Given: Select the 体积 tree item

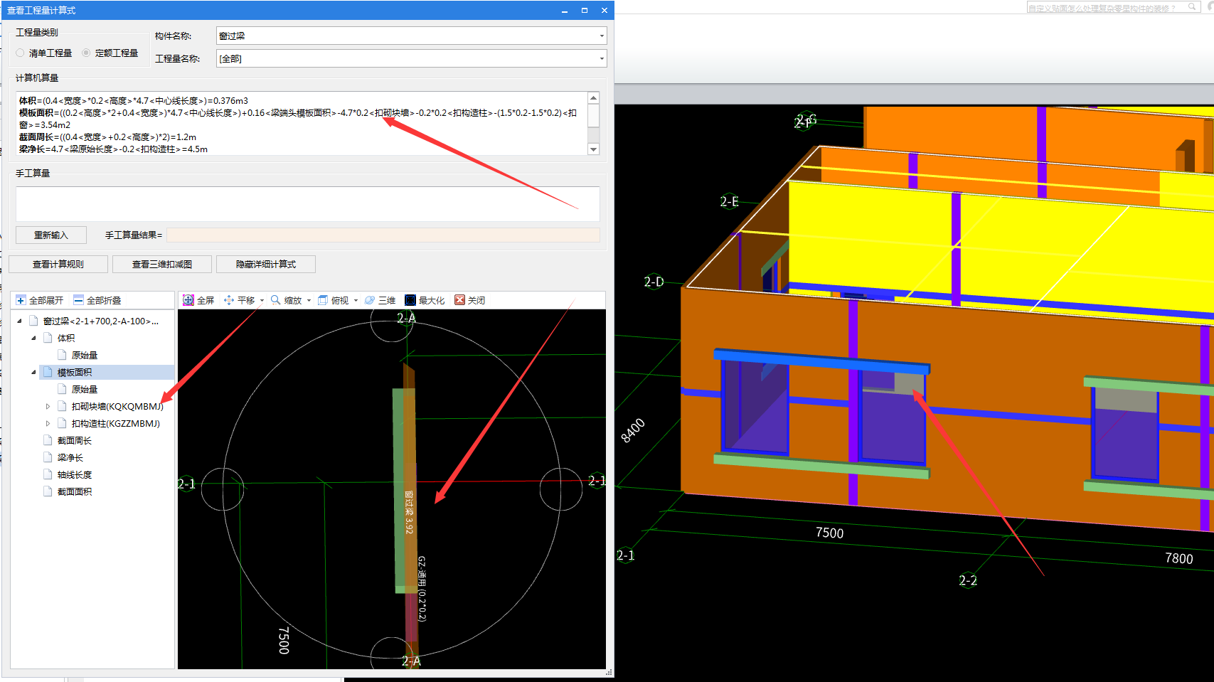Looking at the screenshot, I should (x=66, y=339).
